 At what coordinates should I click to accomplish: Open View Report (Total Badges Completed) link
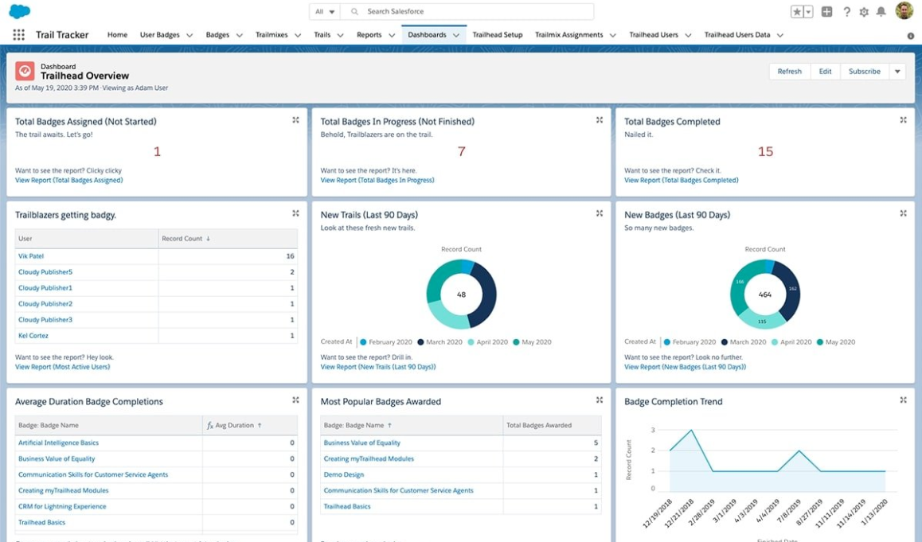(682, 181)
